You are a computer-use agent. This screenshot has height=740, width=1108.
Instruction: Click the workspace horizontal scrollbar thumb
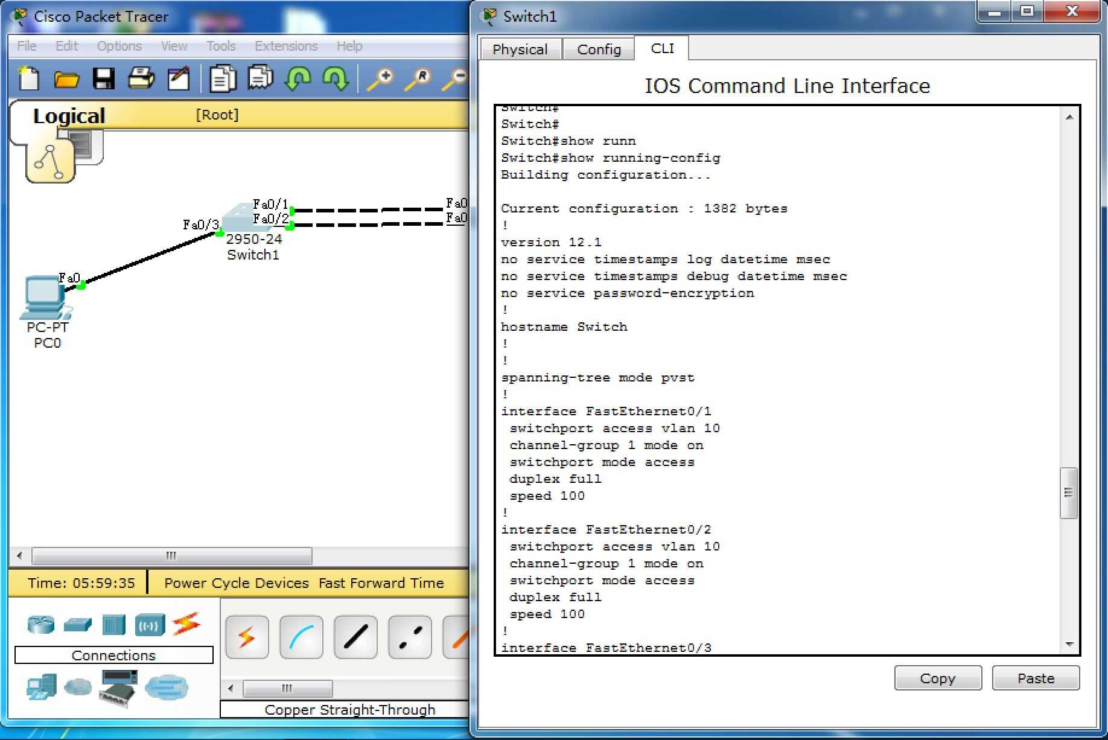[x=171, y=555]
